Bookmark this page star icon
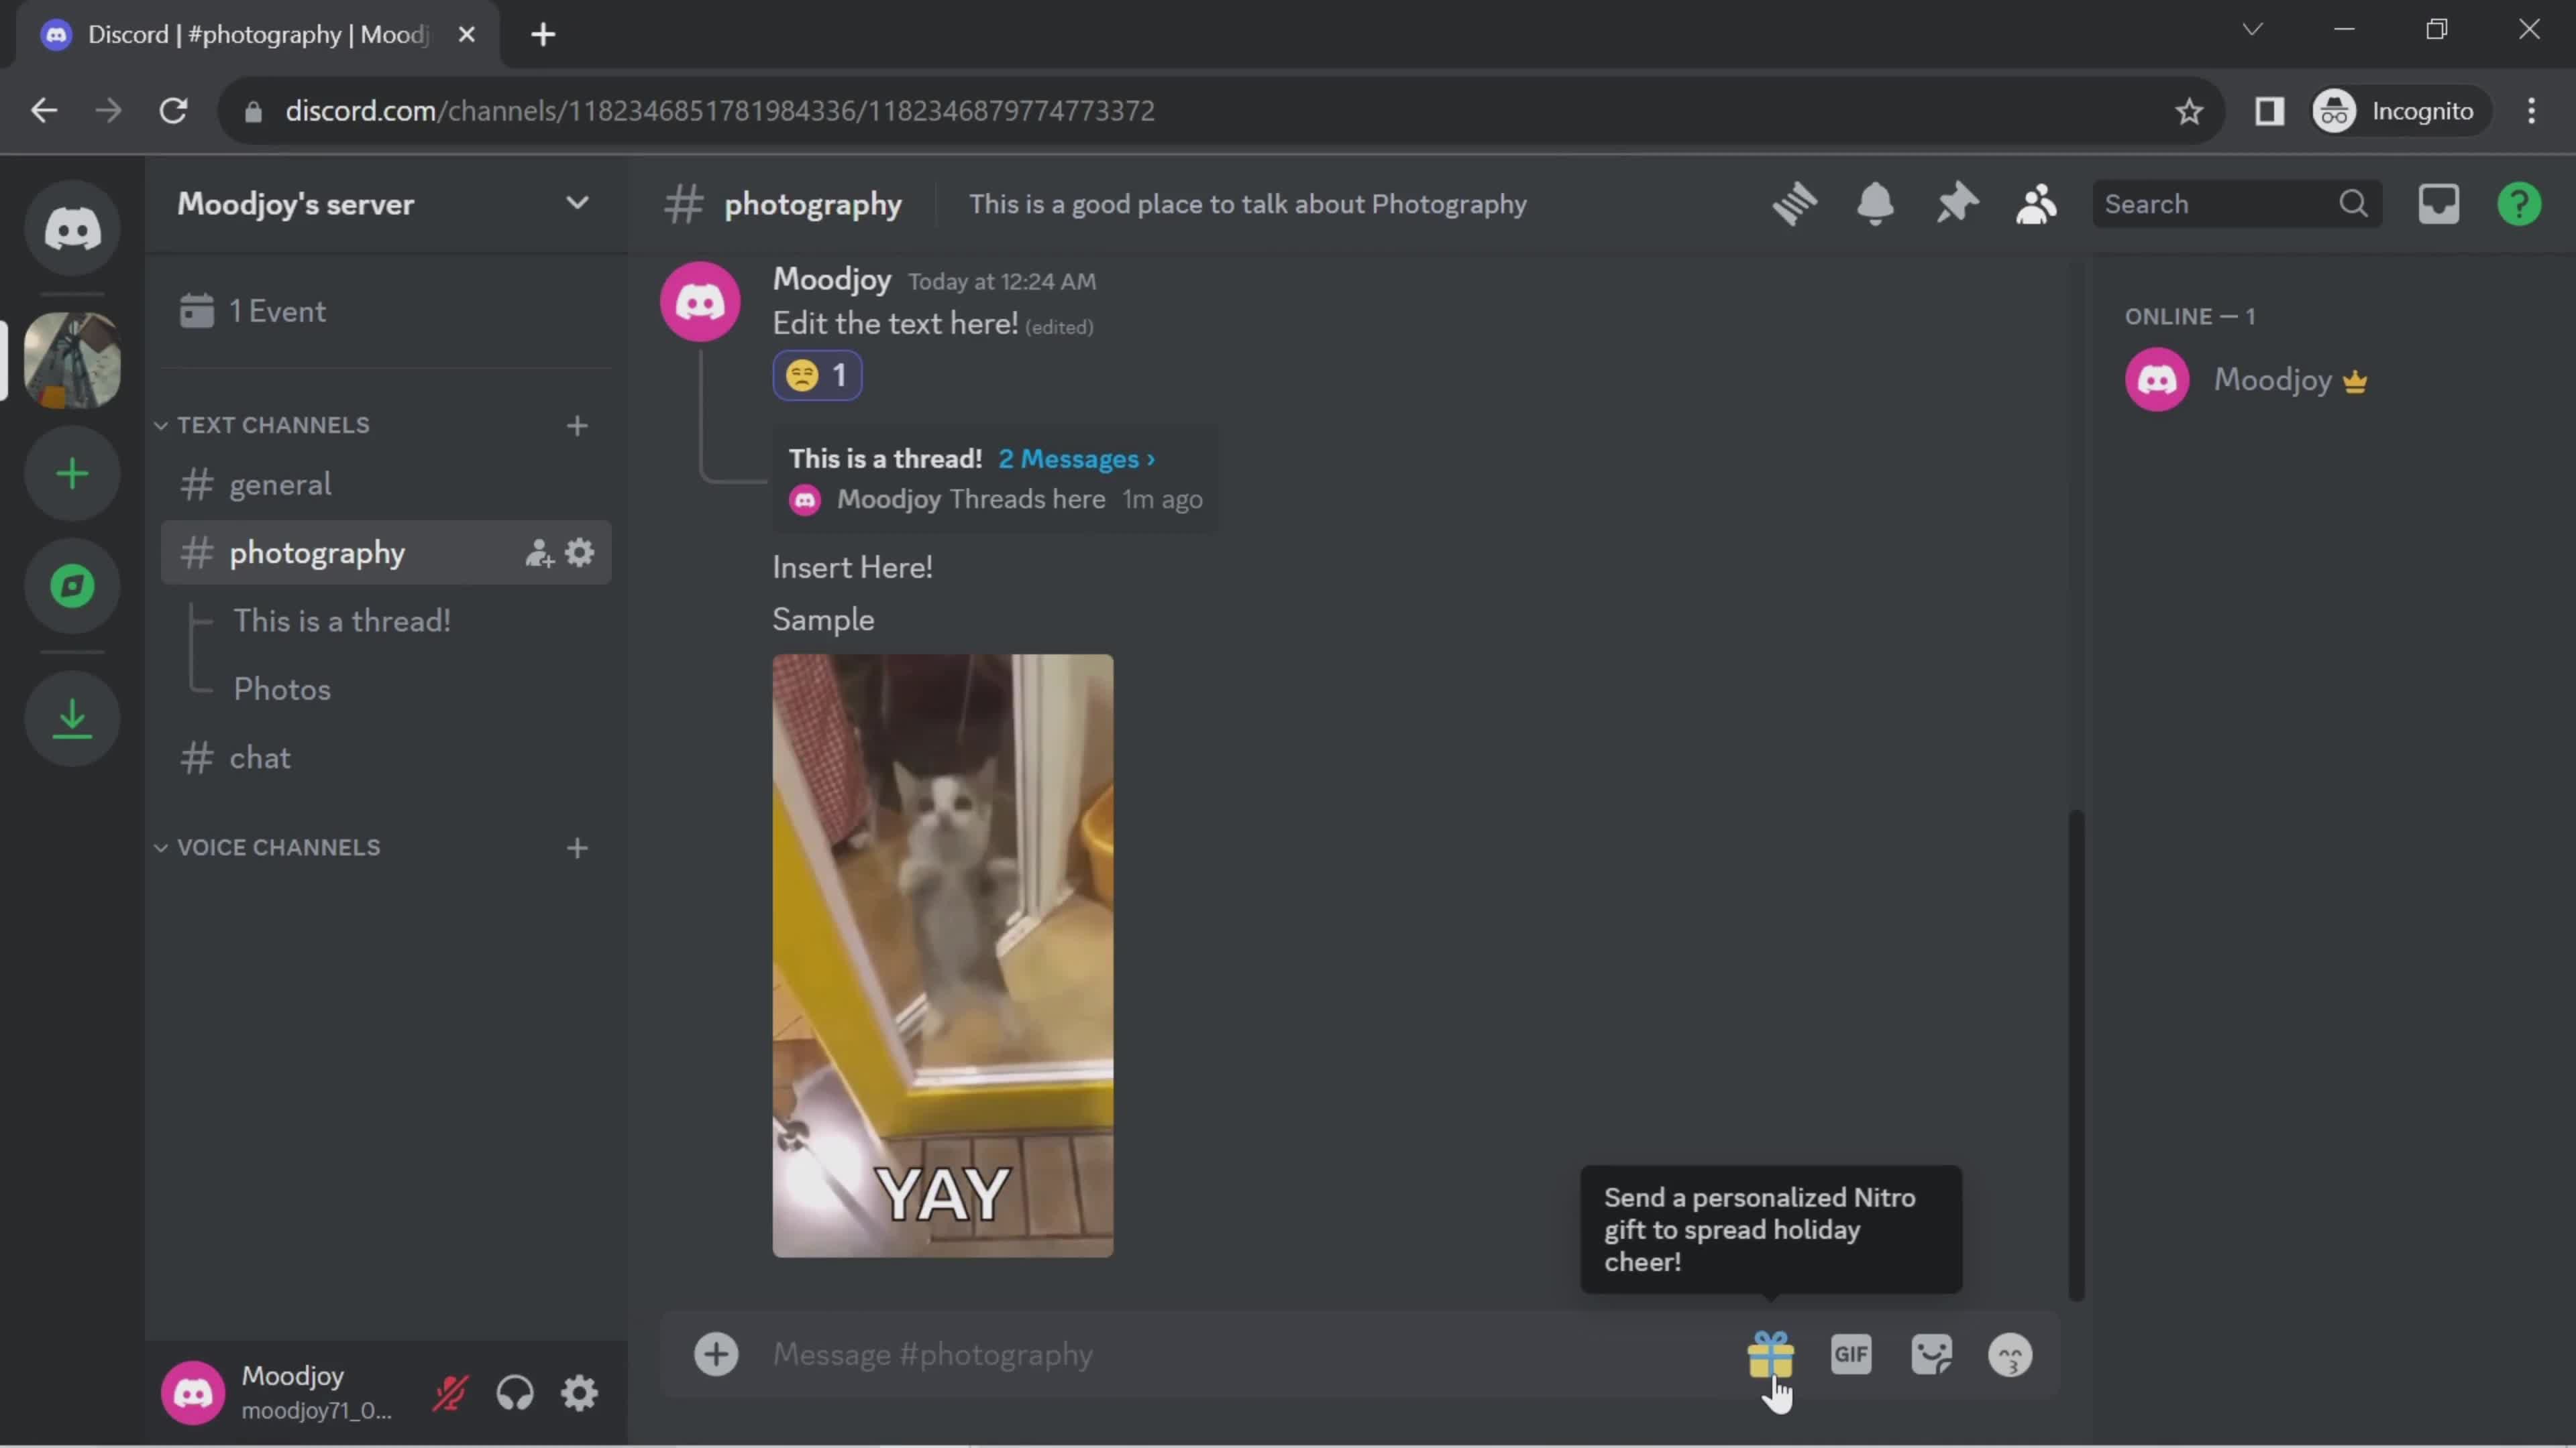The width and height of the screenshot is (2576, 1448). coord(2189,111)
